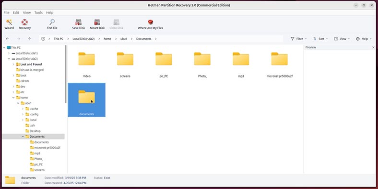Open the Help menu in menu bar
378x189 pixels.
tap(50, 12)
